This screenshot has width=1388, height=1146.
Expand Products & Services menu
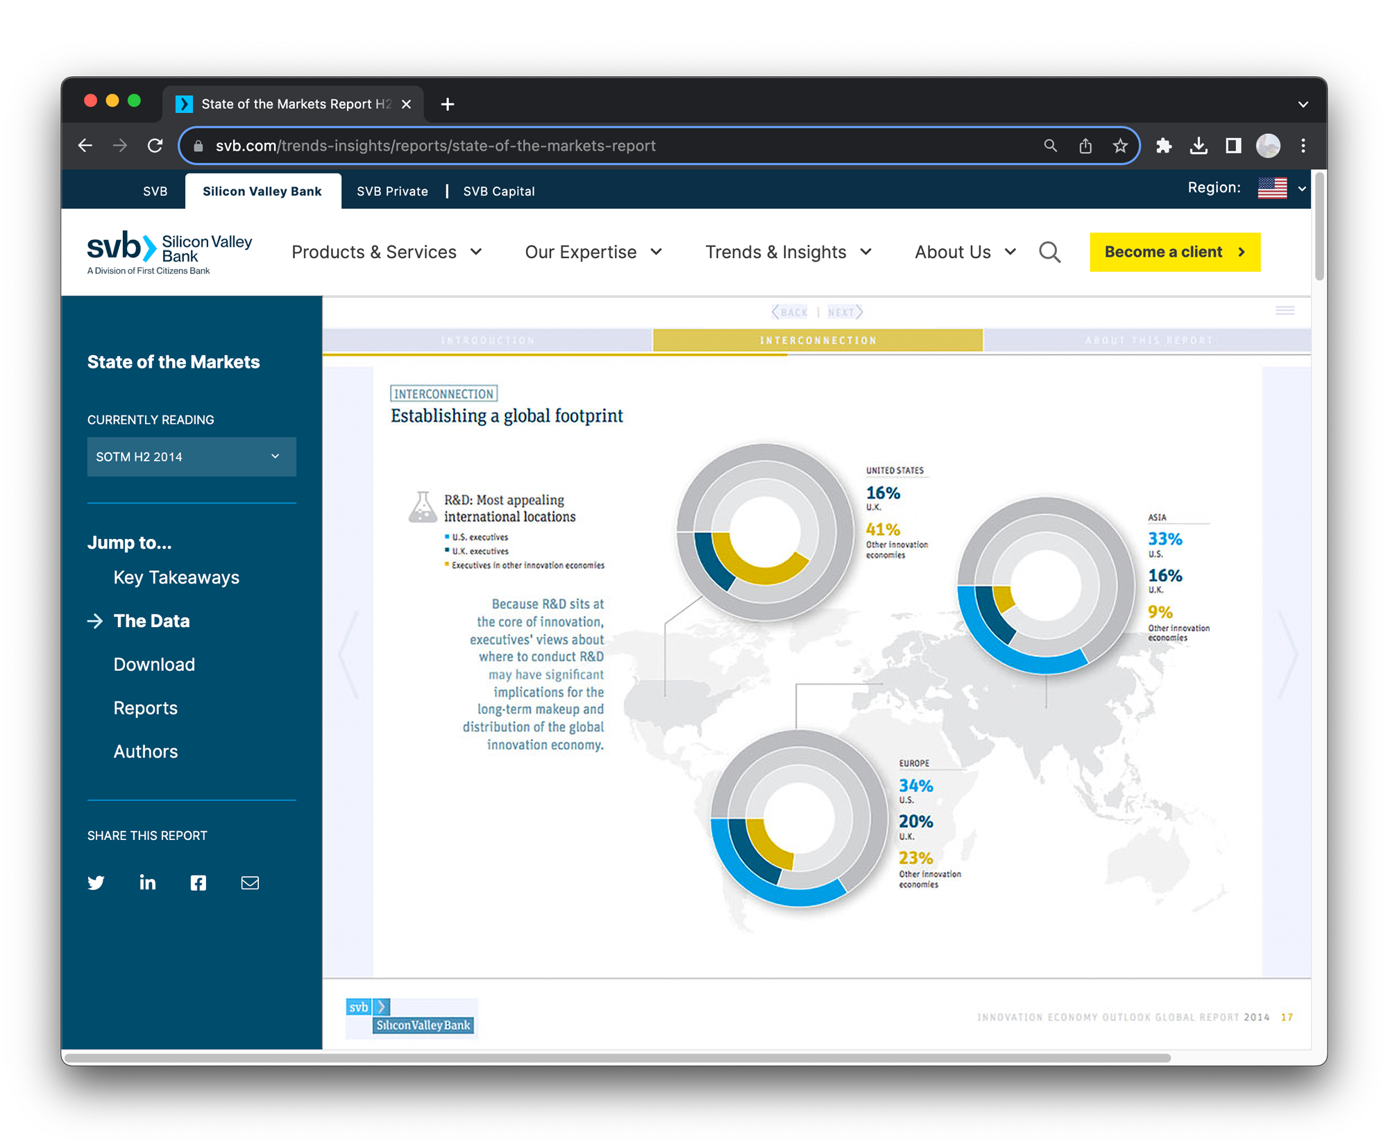pos(387,253)
